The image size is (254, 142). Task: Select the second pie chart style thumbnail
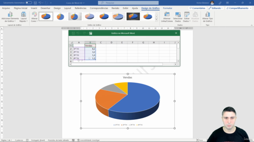tap(60, 17)
